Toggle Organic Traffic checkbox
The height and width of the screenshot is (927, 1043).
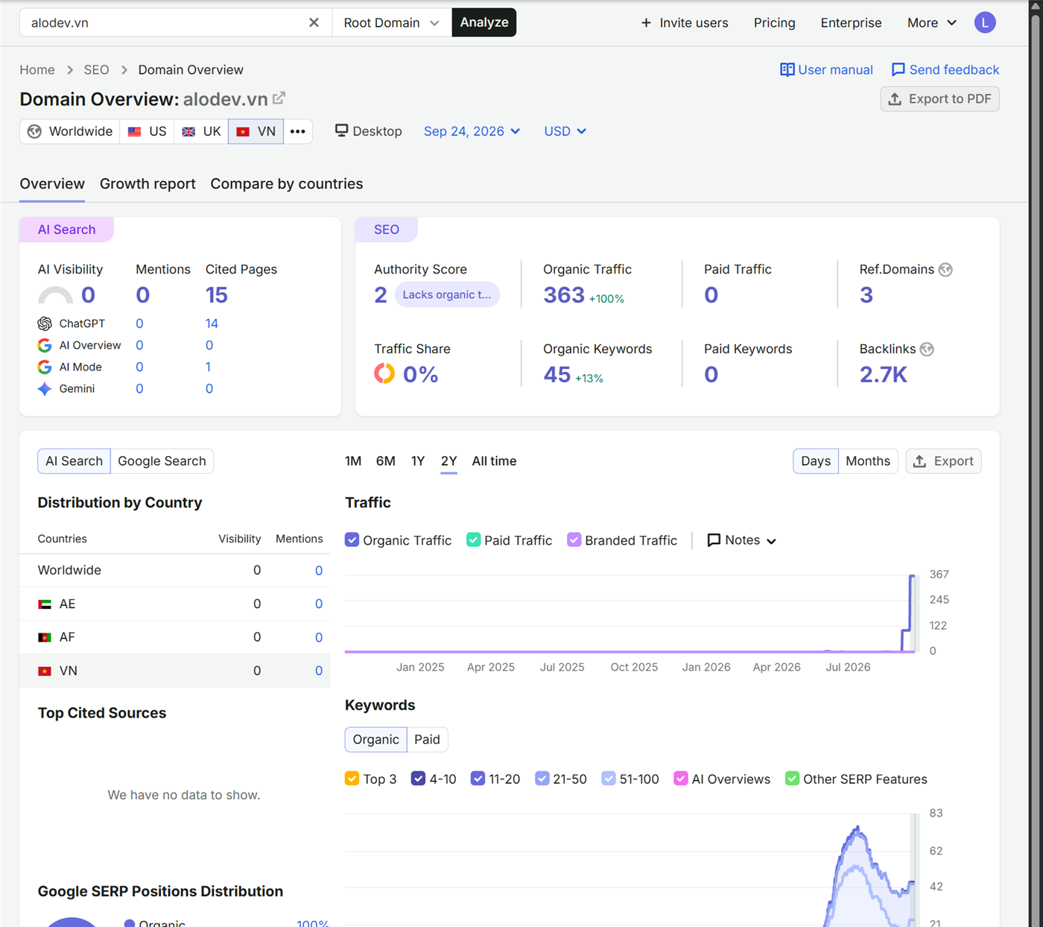352,540
